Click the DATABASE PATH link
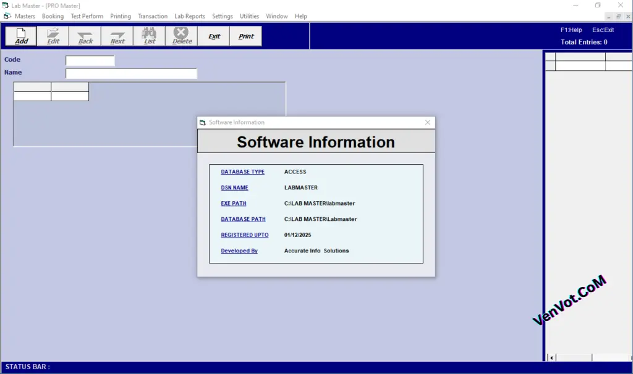Screen dimensions: 633x374 coord(243,219)
